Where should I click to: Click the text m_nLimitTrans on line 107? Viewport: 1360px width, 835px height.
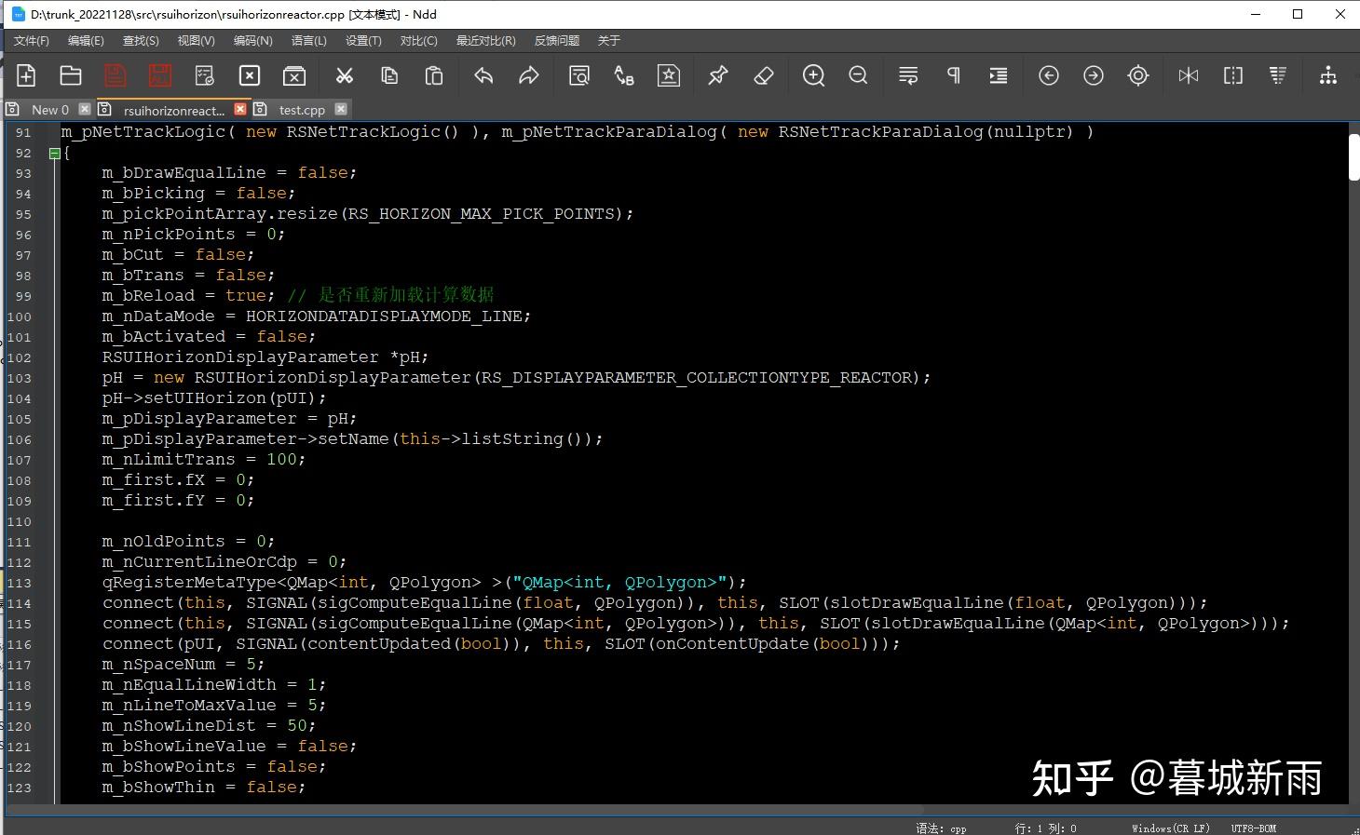[x=169, y=459]
